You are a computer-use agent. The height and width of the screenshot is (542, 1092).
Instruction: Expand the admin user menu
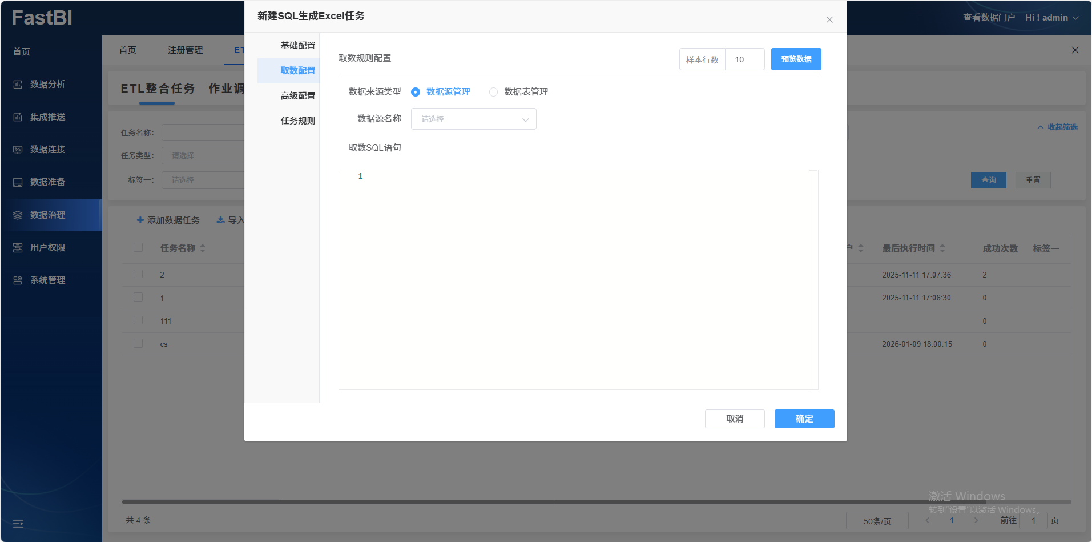coord(1051,18)
